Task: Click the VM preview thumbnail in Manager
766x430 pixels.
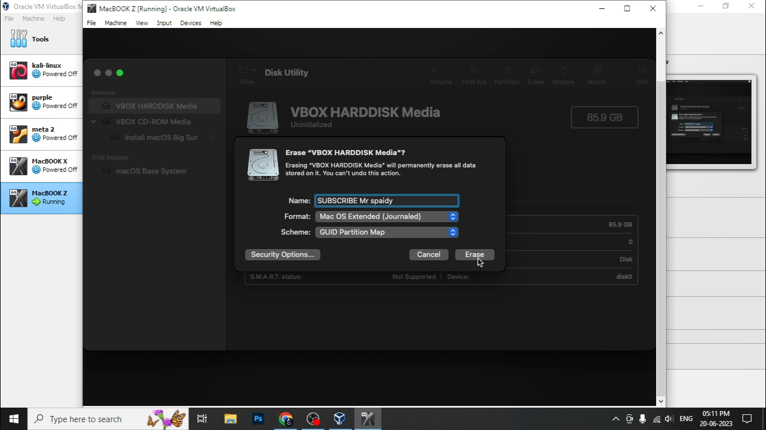Action: click(x=708, y=122)
